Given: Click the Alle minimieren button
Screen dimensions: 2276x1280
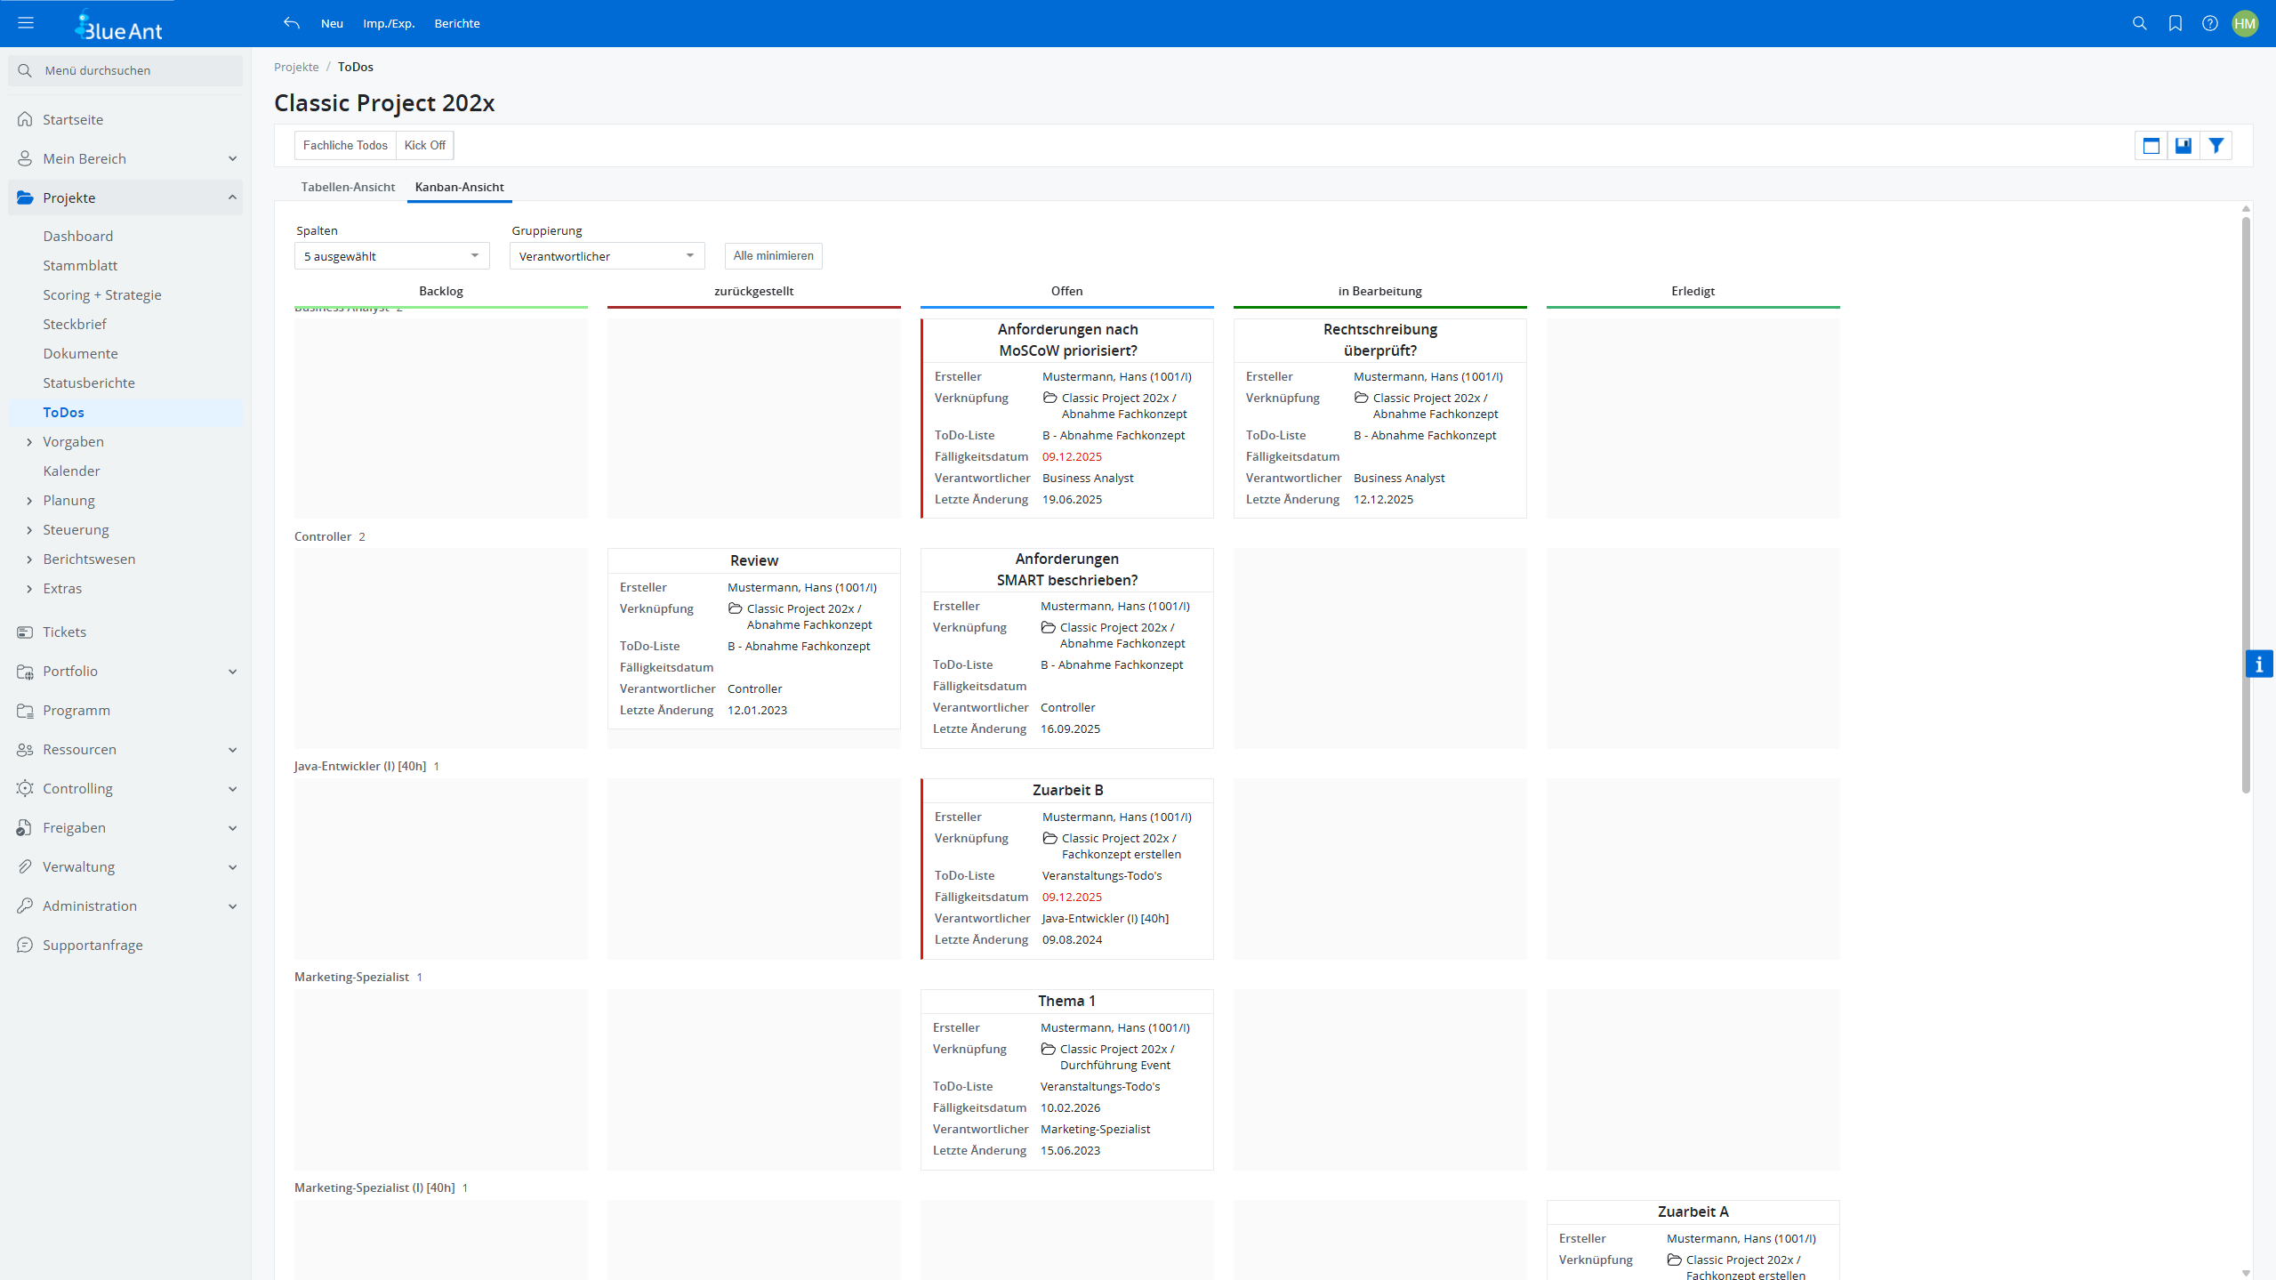Looking at the screenshot, I should (772, 255).
